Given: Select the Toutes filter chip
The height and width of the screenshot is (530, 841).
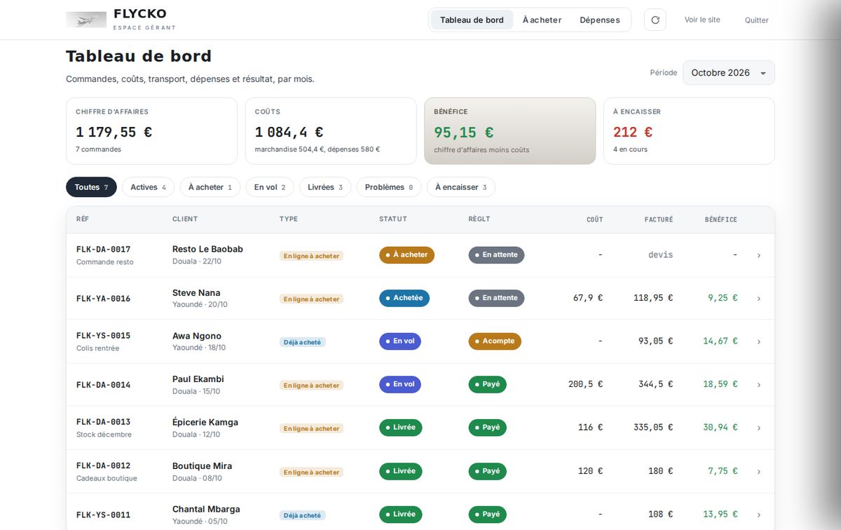Looking at the screenshot, I should pos(91,187).
